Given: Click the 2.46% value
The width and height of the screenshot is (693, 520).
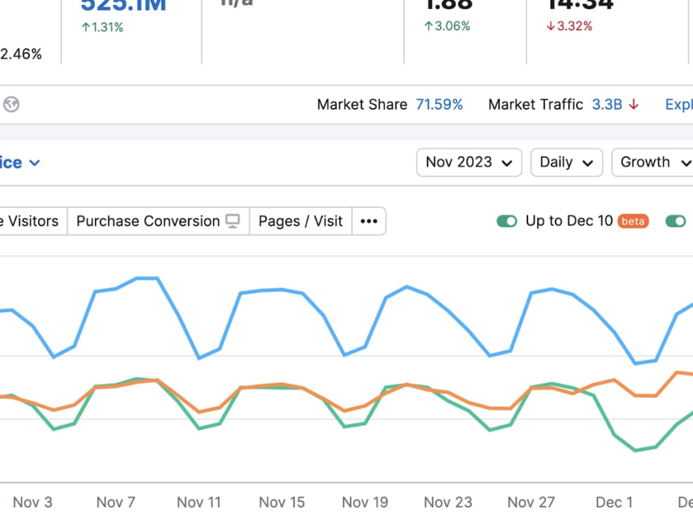Looking at the screenshot, I should (21, 54).
